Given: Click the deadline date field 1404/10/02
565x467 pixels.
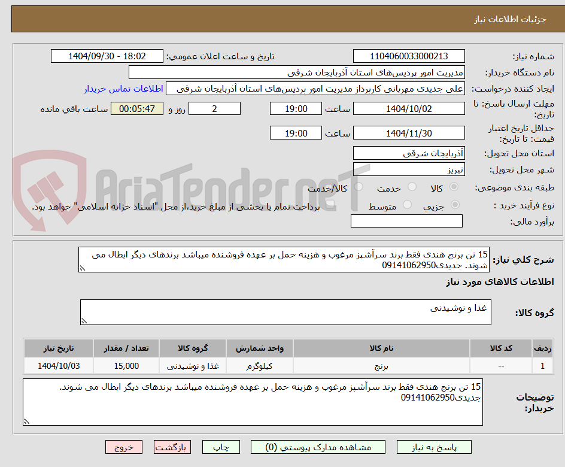Looking at the screenshot, I should pyautogui.click(x=410, y=108).
